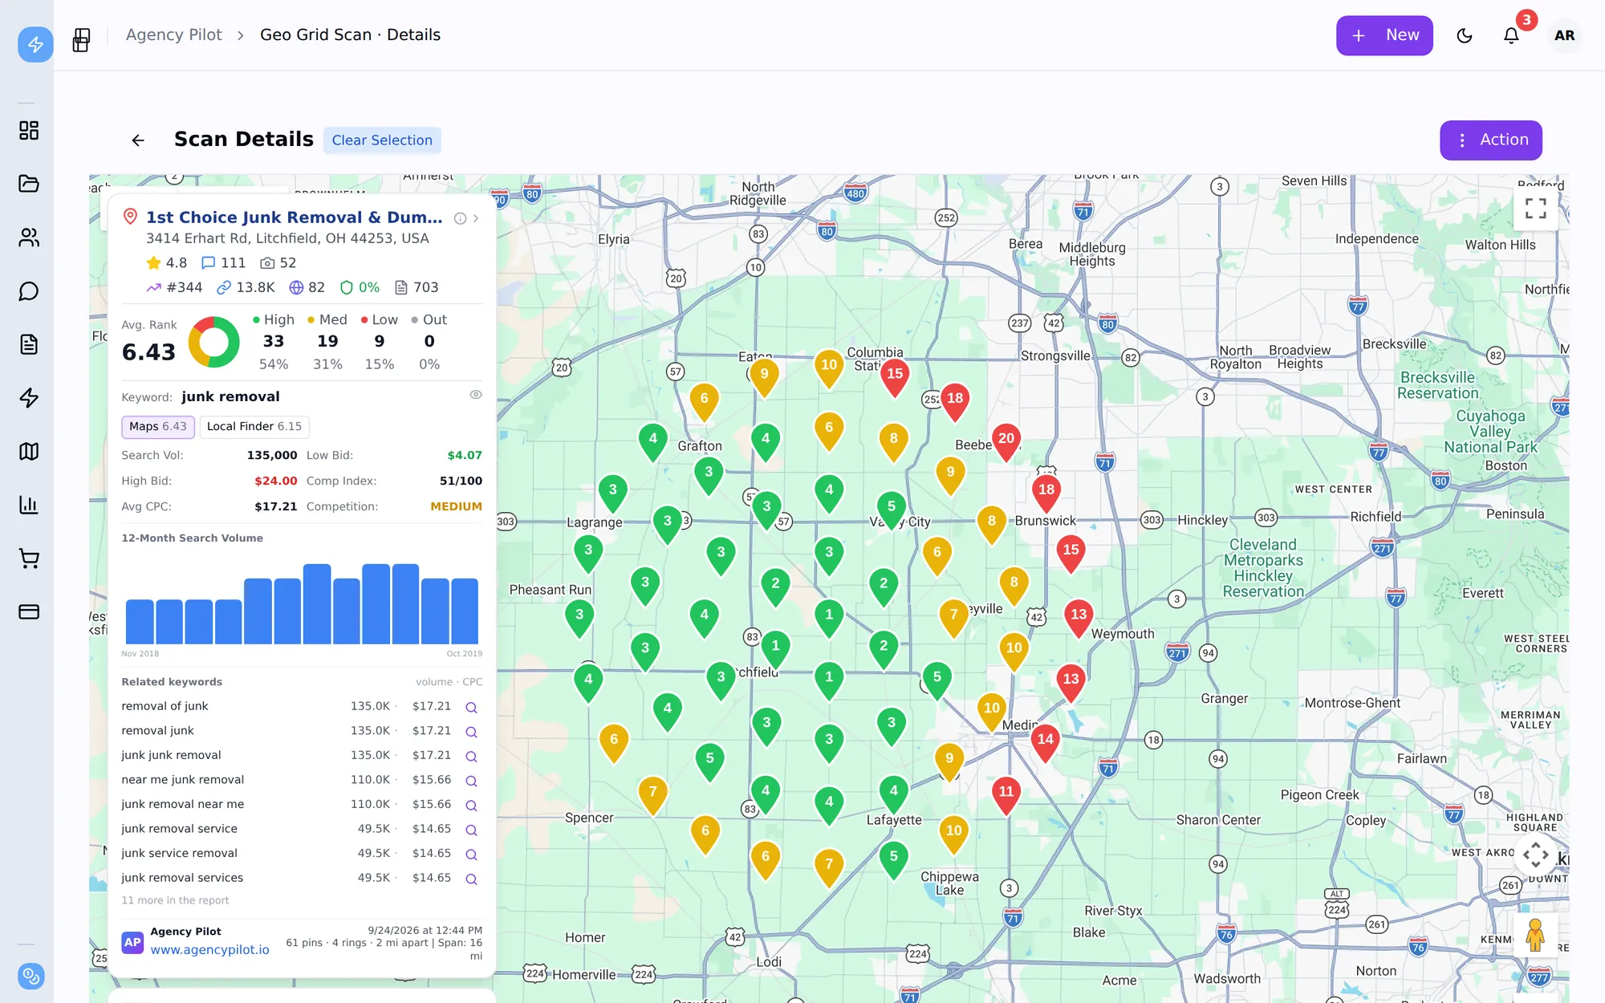Click the map pan control icon
This screenshot has width=1605, height=1003.
point(1535,855)
